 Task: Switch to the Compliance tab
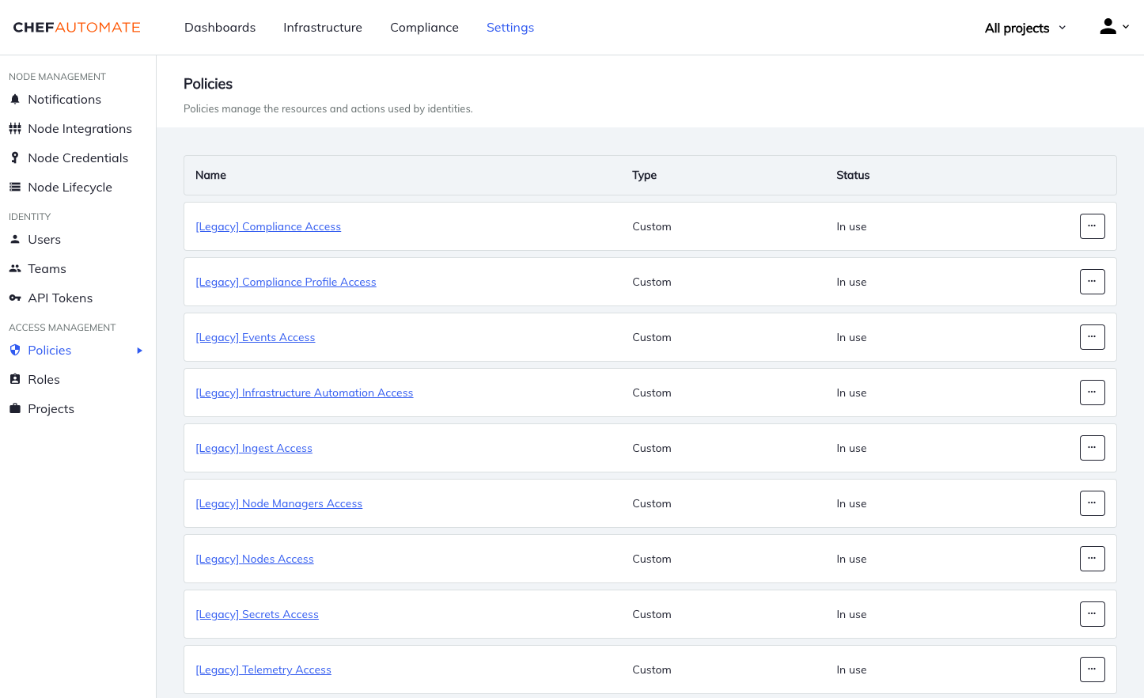424,27
